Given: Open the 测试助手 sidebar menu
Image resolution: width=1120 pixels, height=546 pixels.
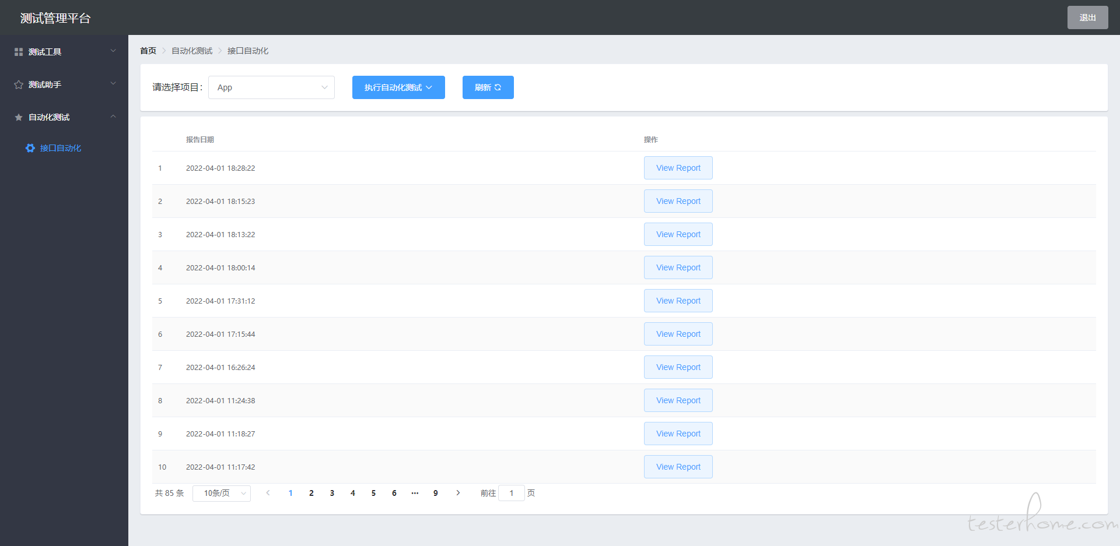Looking at the screenshot, I should click(x=64, y=84).
